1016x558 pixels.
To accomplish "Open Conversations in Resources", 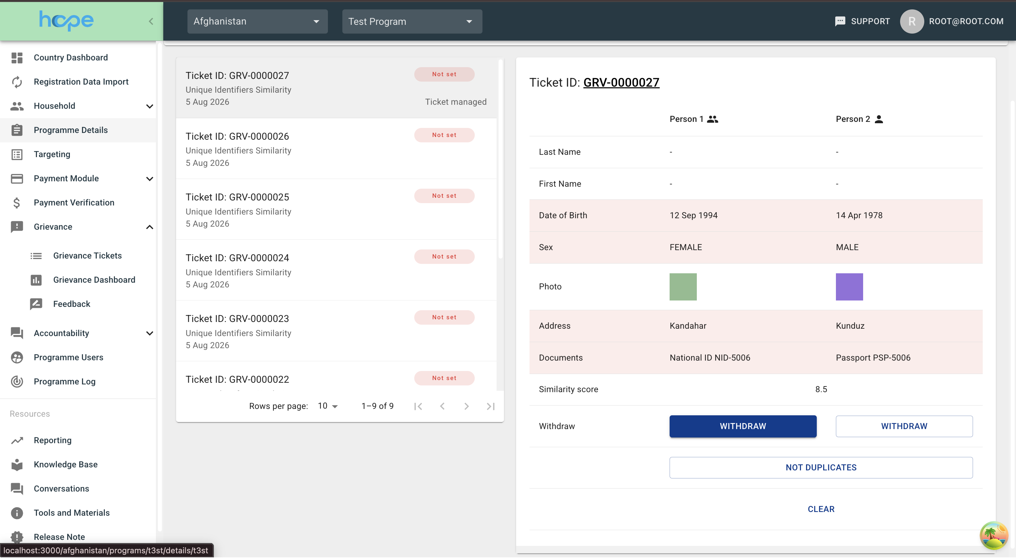I will tap(61, 489).
